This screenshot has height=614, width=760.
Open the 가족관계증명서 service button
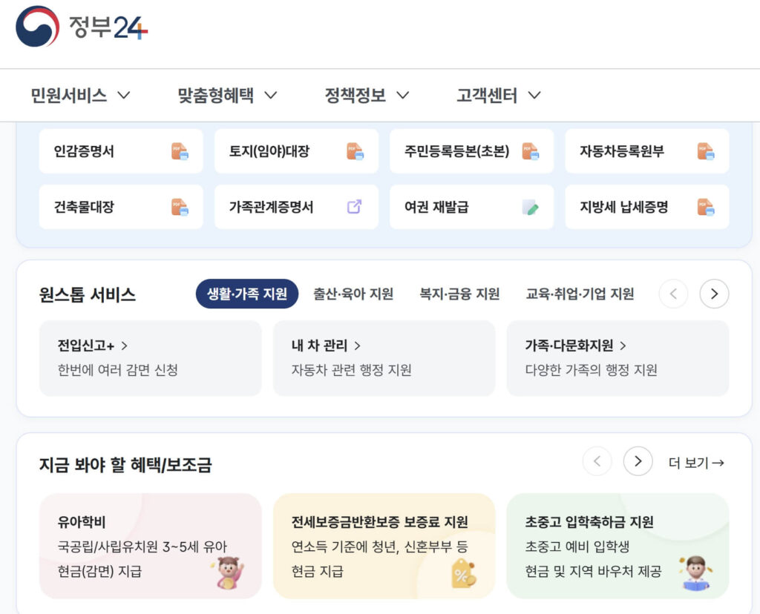(297, 207)
